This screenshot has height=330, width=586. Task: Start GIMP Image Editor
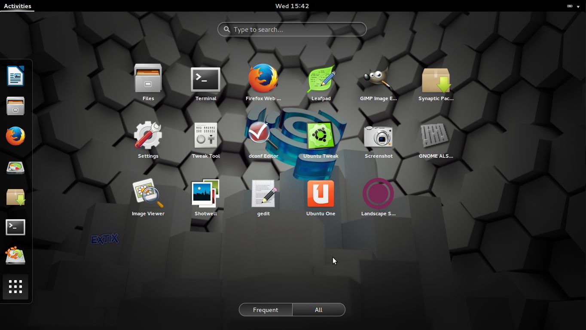coord(378,79)
